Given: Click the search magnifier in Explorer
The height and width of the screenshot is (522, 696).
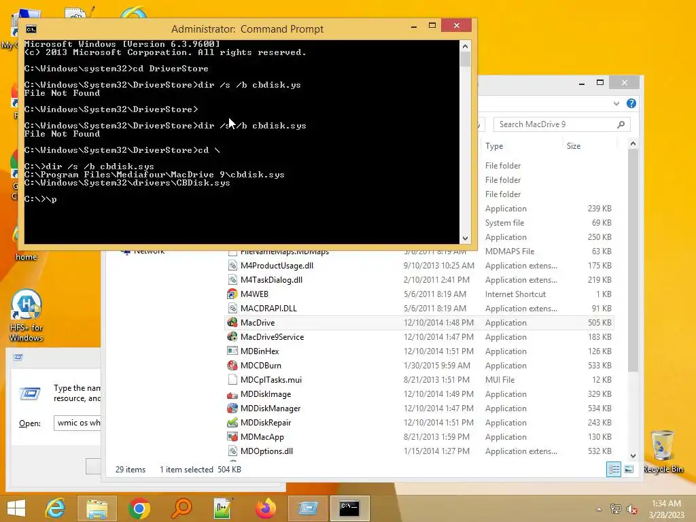Looking at the screenshot, I should [x=621, y=124].
